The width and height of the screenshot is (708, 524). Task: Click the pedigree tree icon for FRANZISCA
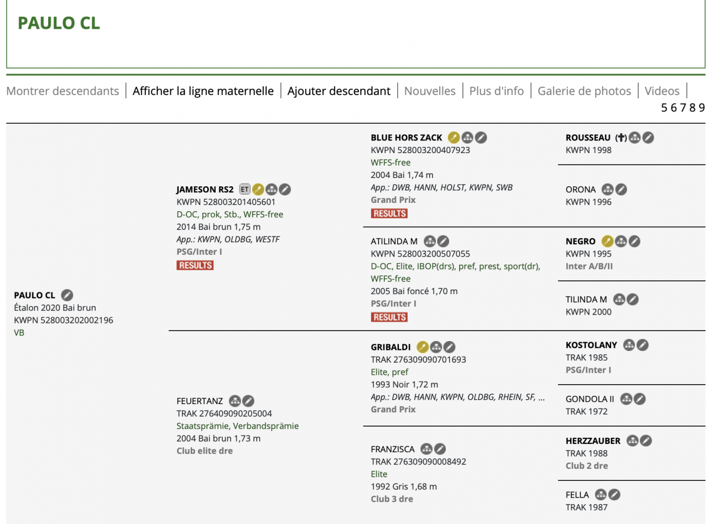[426, 449]
